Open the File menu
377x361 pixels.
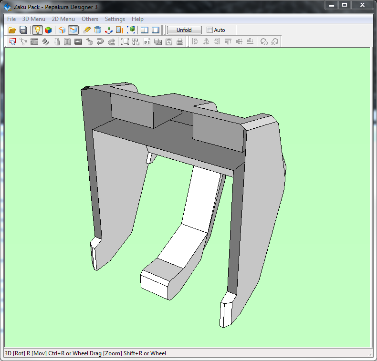(11, 19)
